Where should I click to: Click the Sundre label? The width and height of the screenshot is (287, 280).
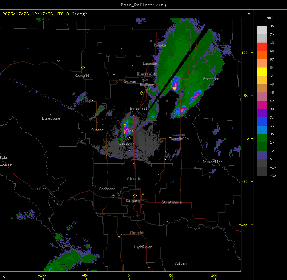[x=97, y=130]
